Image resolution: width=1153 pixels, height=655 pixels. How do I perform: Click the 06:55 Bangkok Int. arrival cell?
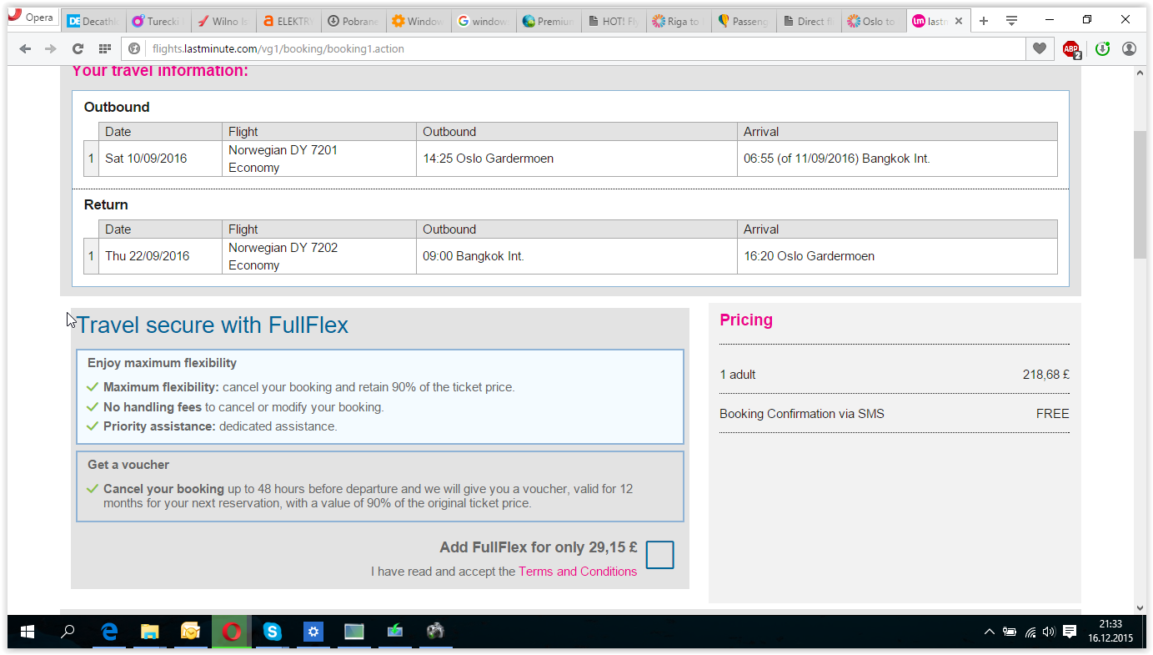click(898, 159)
